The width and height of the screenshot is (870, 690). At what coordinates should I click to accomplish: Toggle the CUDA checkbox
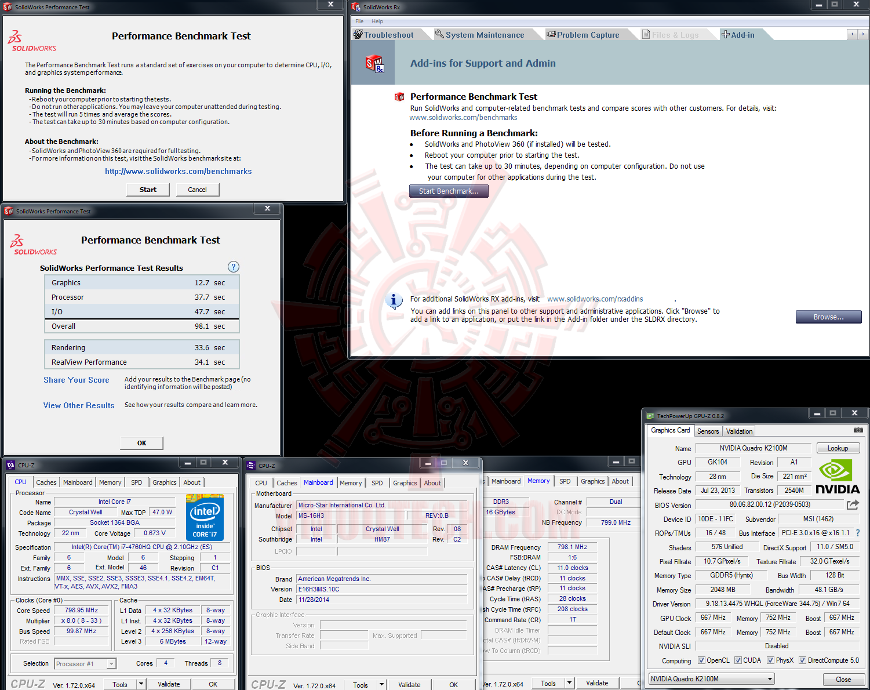(x=738, y=660)
